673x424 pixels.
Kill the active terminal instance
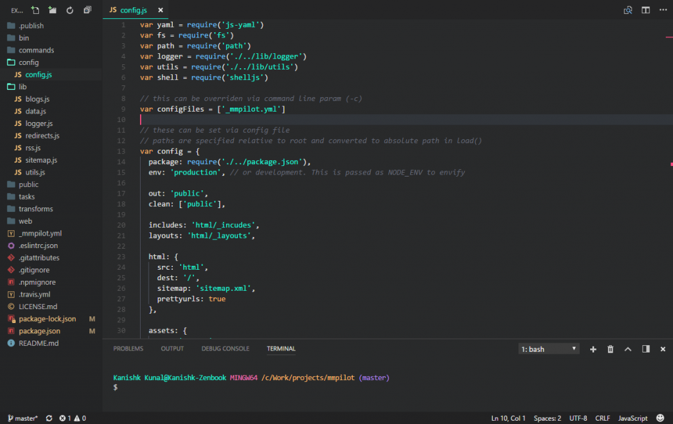coord(611,349)
